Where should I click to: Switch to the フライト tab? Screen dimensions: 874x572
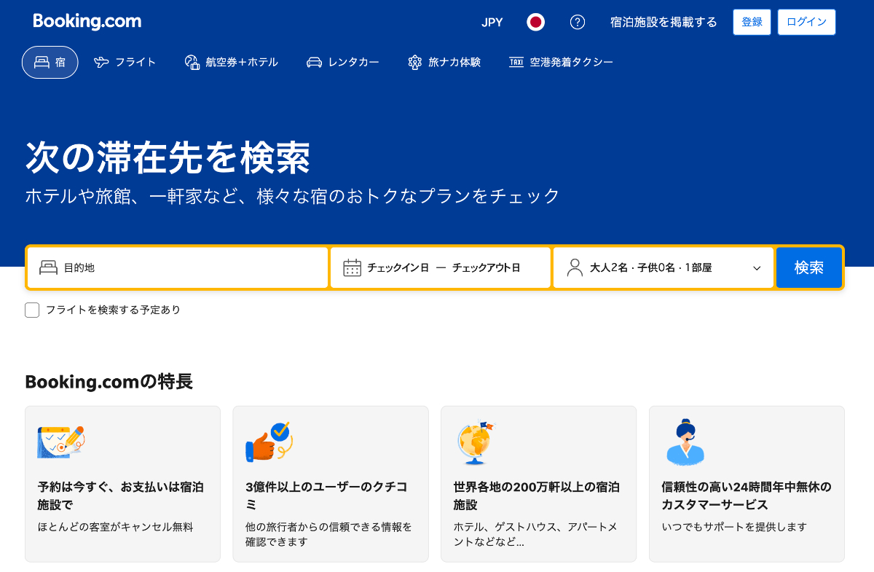125,62
